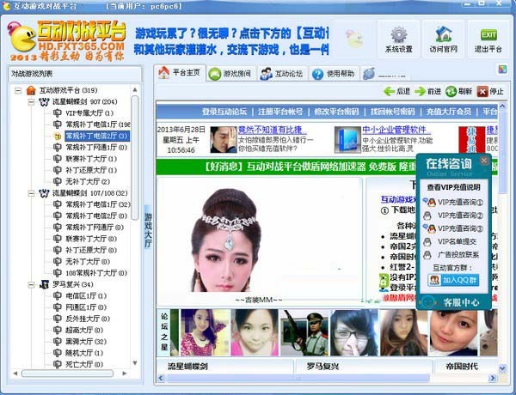The width and height of the screenshot is (516, 395).
Task: Select 死亡大厅 (0) room
Action: (x=84, y=364)
